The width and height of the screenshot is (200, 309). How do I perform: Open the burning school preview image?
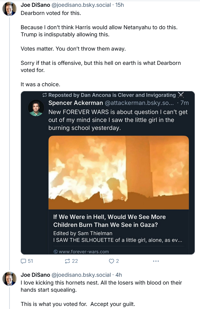119,172
